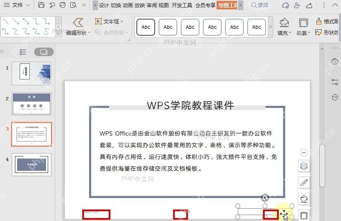Image resolution: width=341 pixels, height=221 pixels.
Task: Select the freeform S curve shape
Action: point(46,31)
